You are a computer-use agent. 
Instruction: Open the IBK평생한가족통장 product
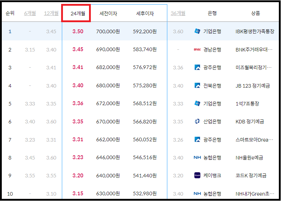tap(255, 31)
